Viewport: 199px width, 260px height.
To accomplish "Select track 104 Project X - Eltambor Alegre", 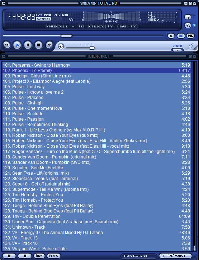I will pyautogui.click(x=96, y=81).
